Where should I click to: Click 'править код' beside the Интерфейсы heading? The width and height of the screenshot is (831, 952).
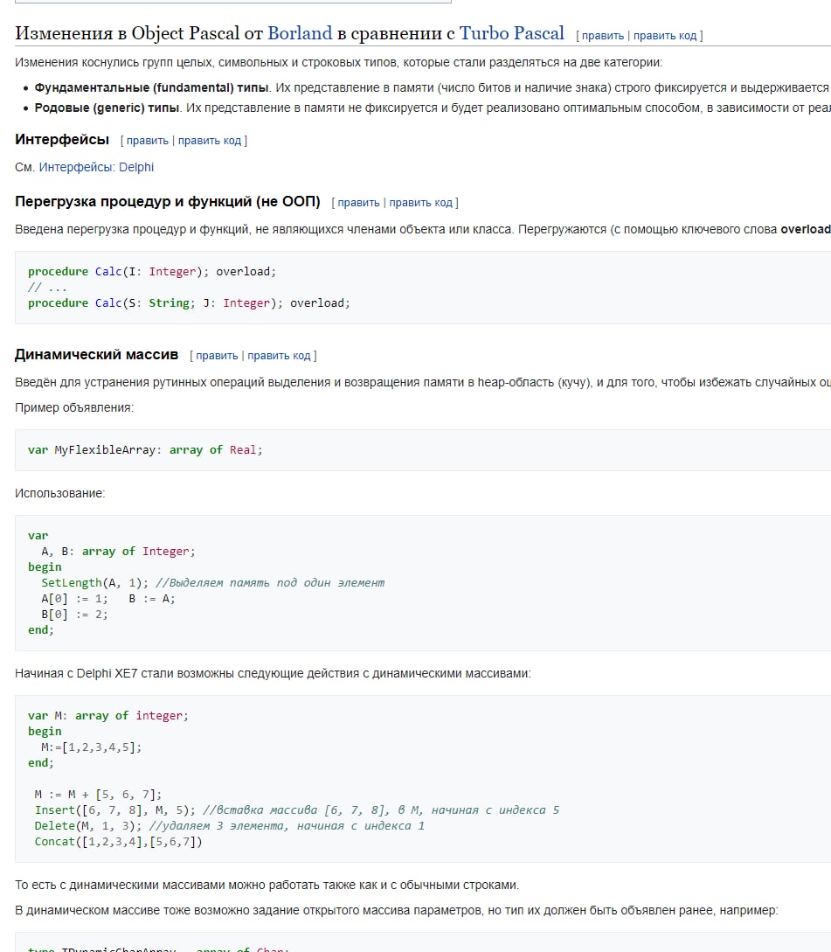tap(210, 141)
